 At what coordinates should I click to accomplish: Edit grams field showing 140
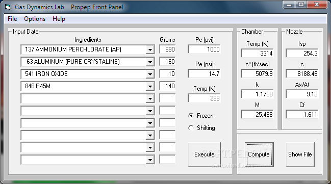167,86
